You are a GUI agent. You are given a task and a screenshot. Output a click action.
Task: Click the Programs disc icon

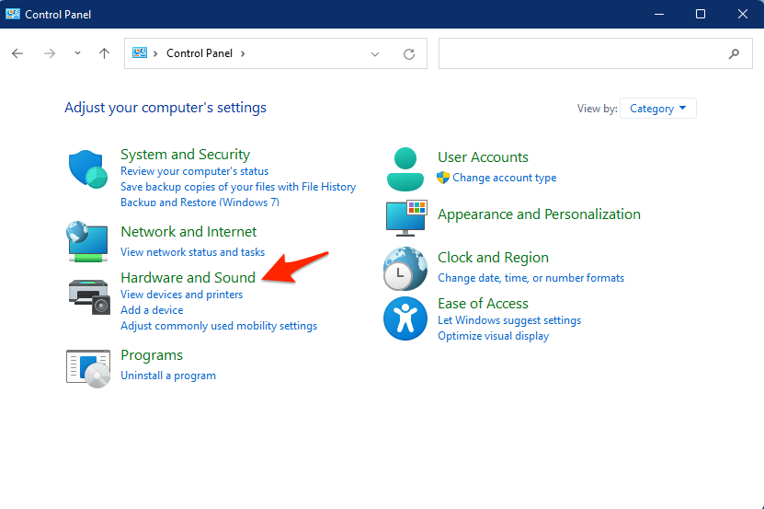coord(88,365)
